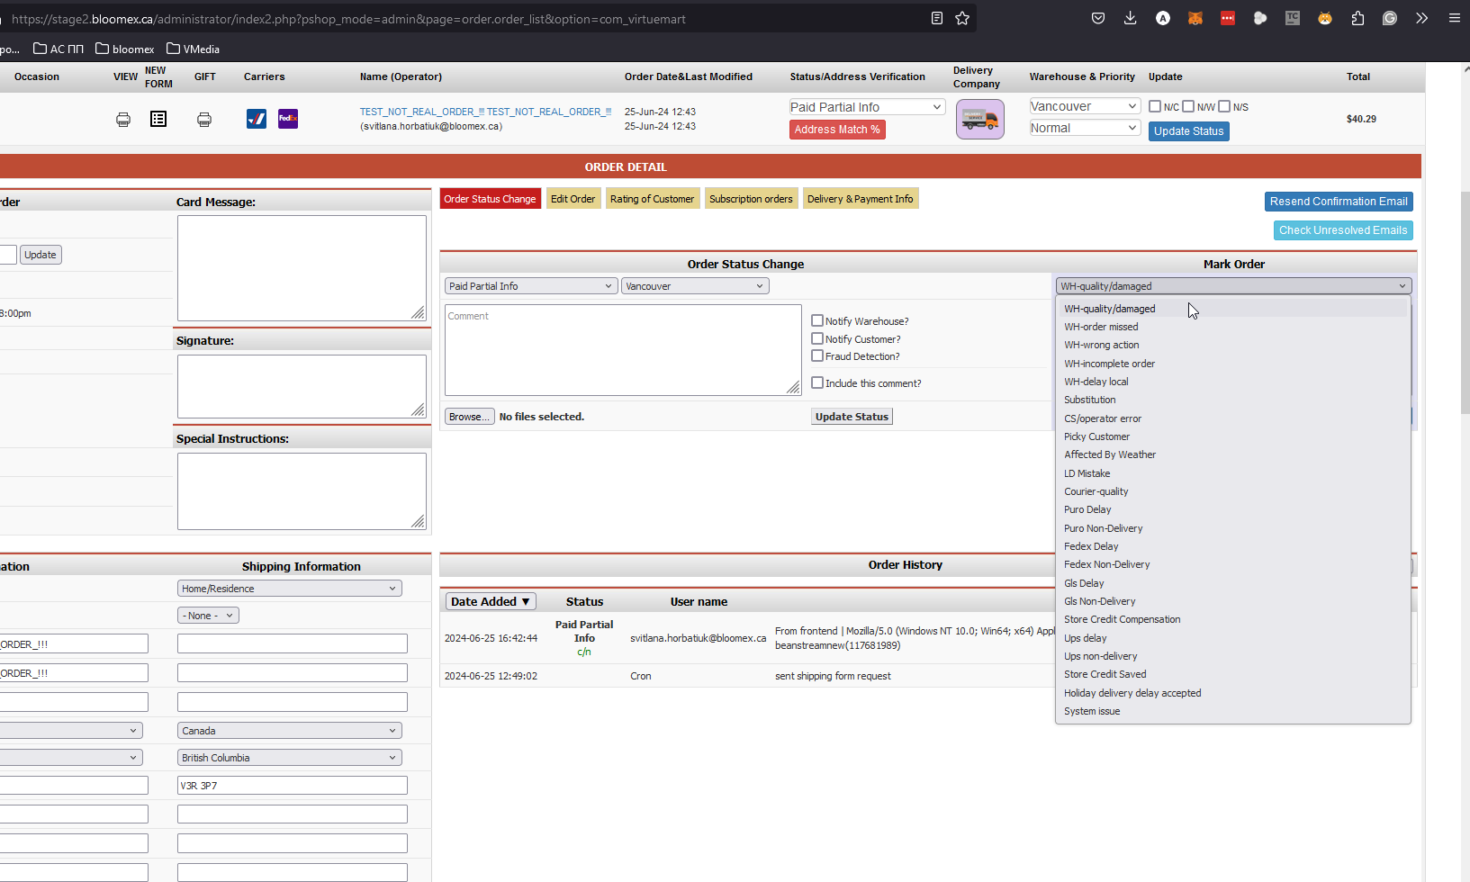Click the GIFT printer icon
The width and height of the screenshot is (1470, 882).
[204, 119]
